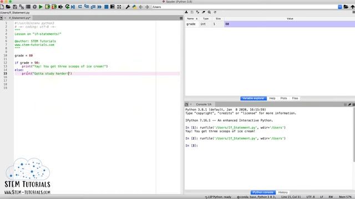
Task: Open the file list icon
Action: 28,7
